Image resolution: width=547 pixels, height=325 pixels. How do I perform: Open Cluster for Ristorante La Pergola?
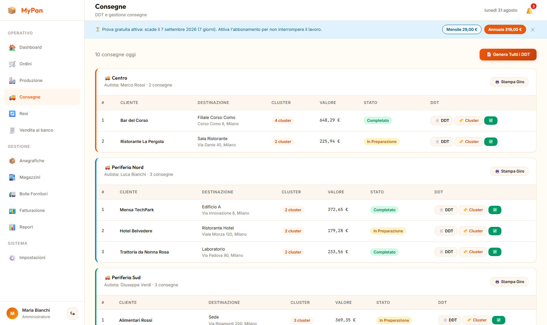tap(469, 142)
